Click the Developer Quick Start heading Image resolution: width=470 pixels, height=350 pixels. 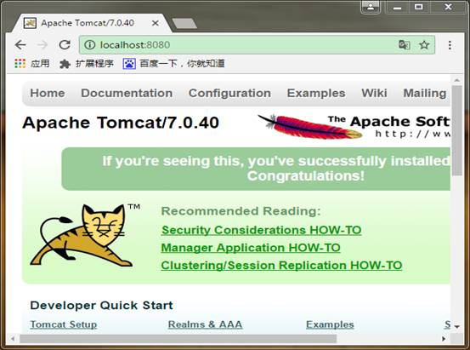point(102,306)
